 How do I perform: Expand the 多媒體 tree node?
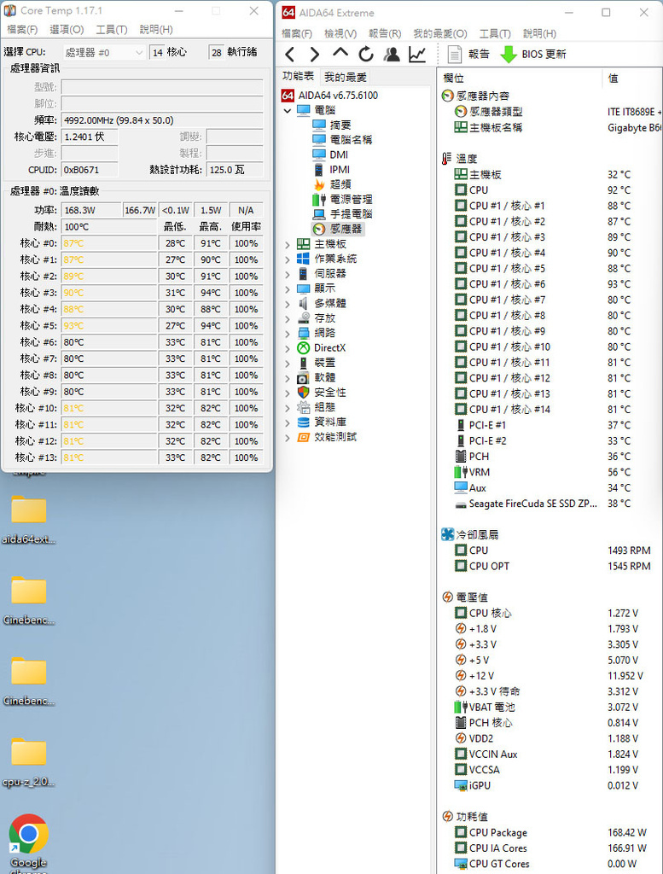point(288,303)
